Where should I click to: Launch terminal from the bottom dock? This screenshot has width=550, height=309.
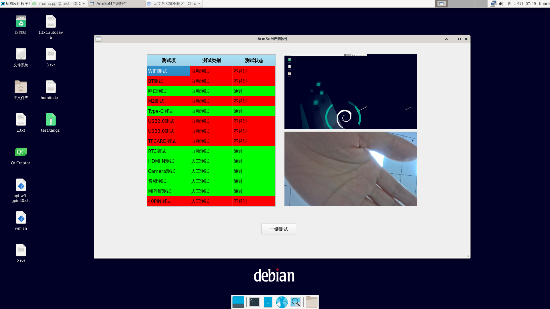pyautogui.click(x=254, y=302)
